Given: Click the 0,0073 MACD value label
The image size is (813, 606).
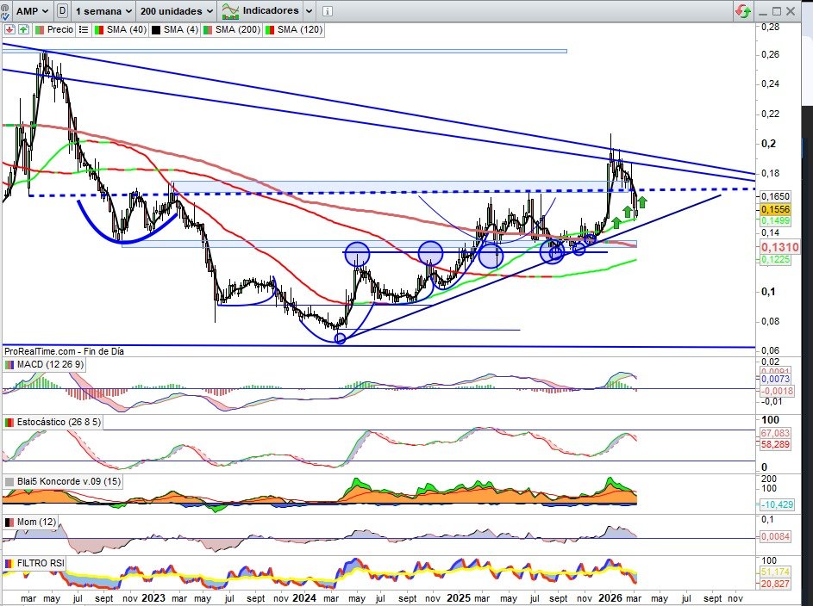Looking at the screenshot, I should click(775, 379).
